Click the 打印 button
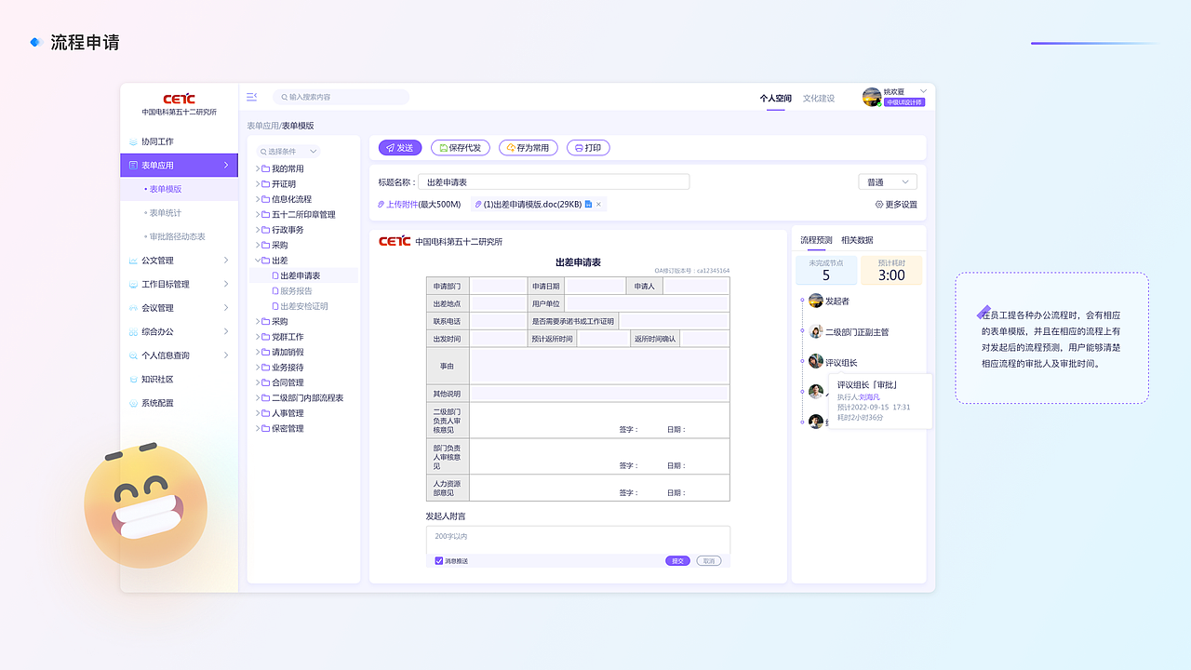 588,148
